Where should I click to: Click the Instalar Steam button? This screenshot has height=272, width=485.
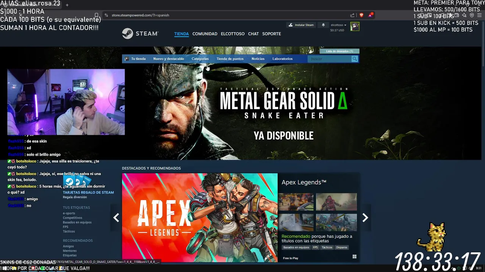[x=302, y=25]
